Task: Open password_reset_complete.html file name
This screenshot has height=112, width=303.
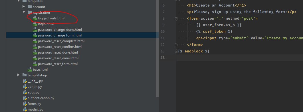Action: click(61, 41)
